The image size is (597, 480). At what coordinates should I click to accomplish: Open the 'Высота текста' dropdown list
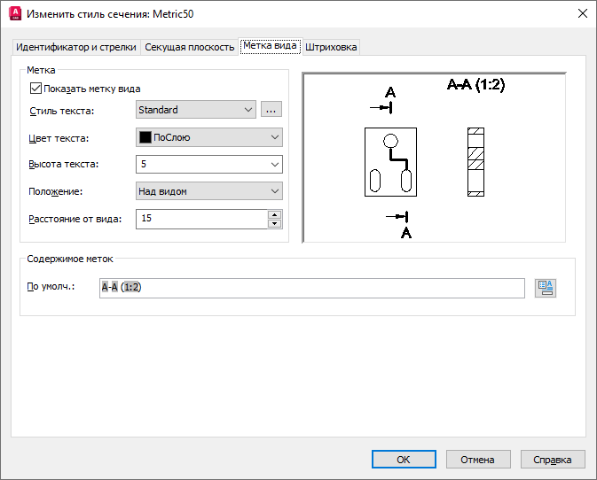click(209, 164)
